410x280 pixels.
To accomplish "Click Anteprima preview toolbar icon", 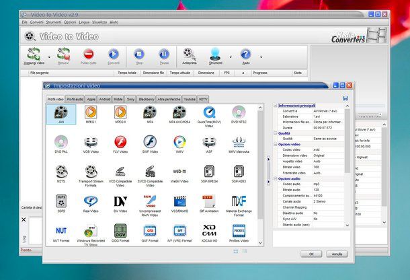I will click(x=190, y=56).
